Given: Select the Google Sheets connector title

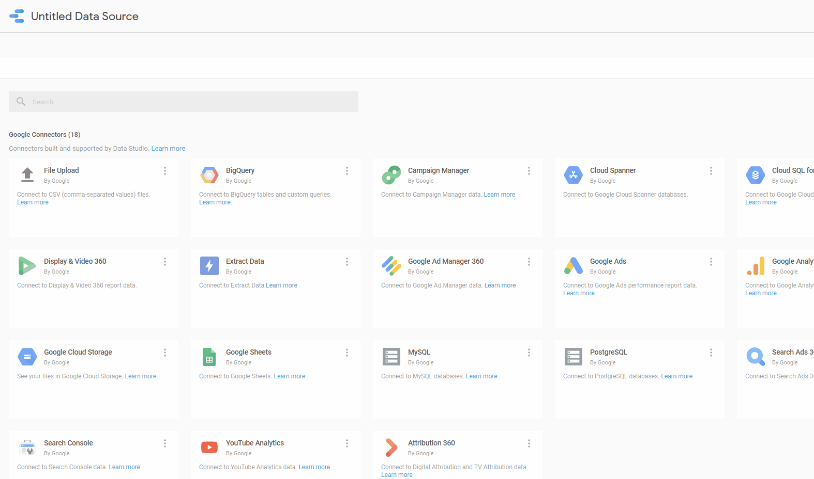Looking at the screenshot, I should pos(249,352).
